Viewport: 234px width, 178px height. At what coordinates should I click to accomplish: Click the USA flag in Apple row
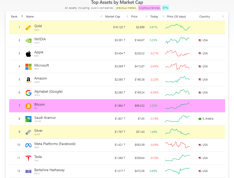pos(200,53)
